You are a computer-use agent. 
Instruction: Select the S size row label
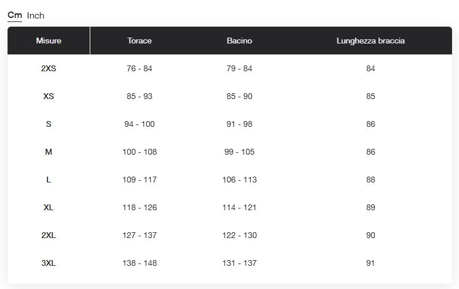pos(49,124)
